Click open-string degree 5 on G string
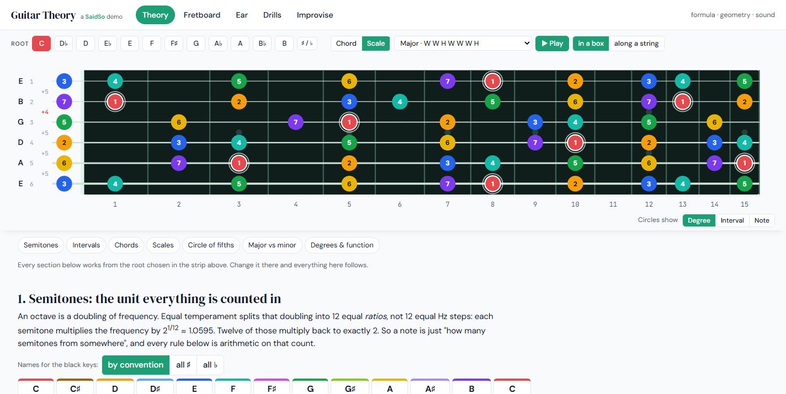This screenshot has width=786, height=394. tap(64, 122)
